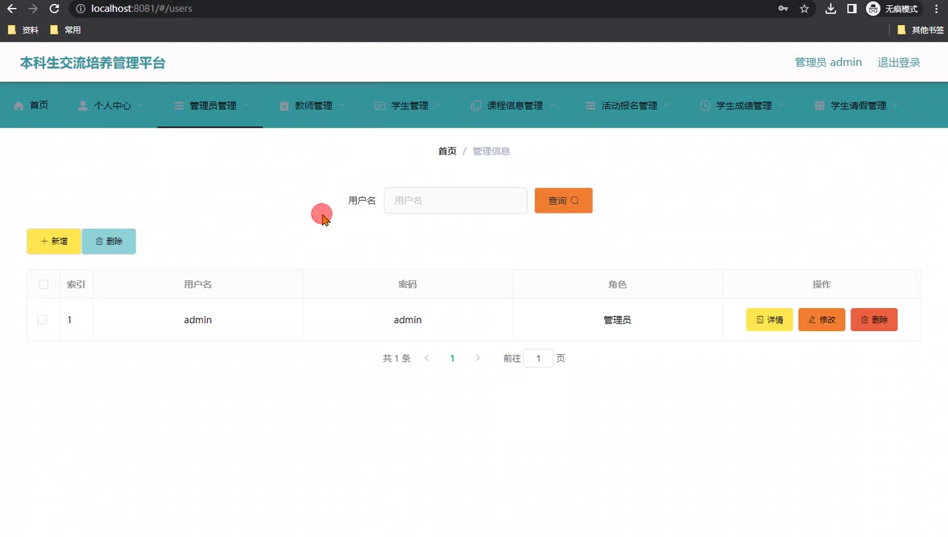This screenshot has height=537, width=948.
Task: Open browser downloads icon
Action: [x=831, y=9]
